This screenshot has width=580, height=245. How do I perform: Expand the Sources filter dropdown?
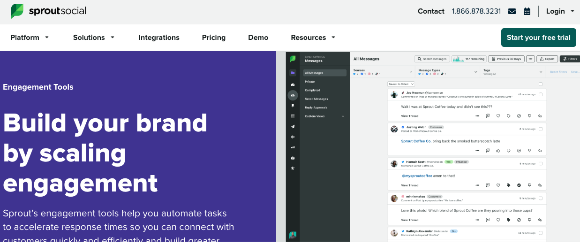pos(411,72)
